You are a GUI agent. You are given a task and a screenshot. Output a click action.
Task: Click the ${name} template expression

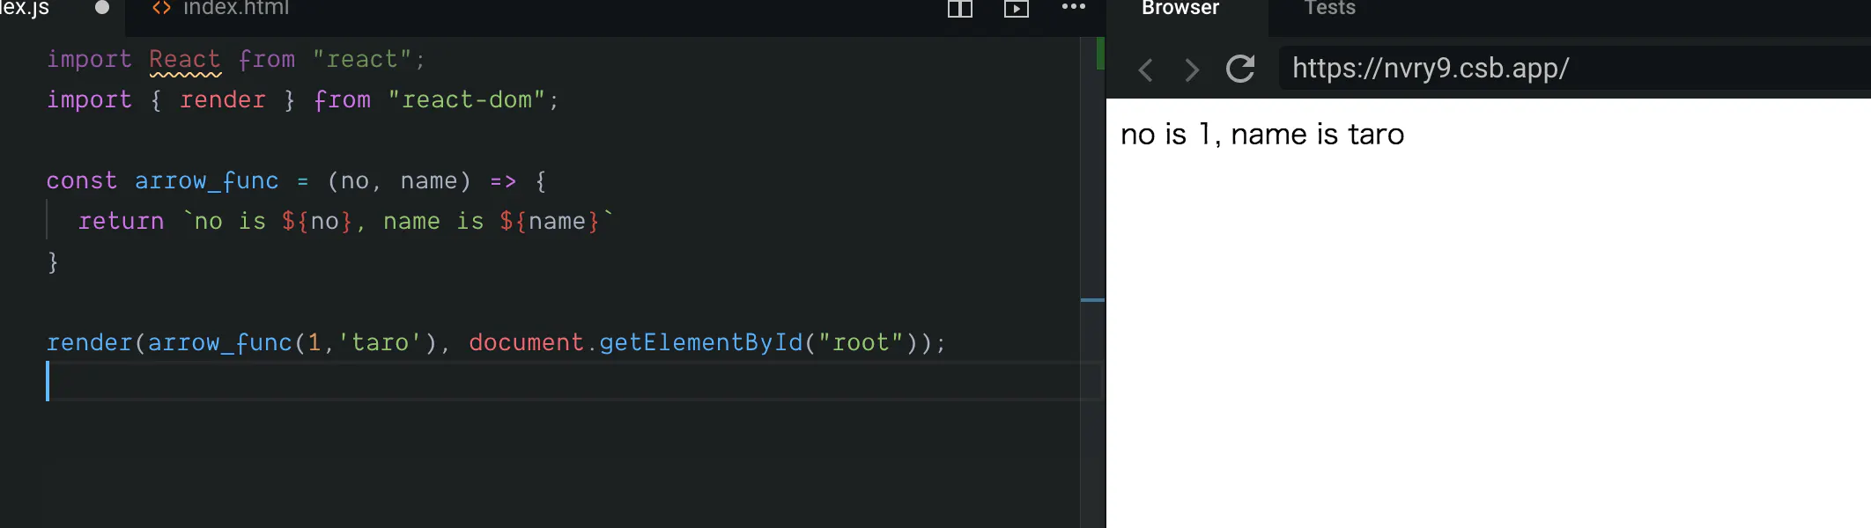coord(550,222)
